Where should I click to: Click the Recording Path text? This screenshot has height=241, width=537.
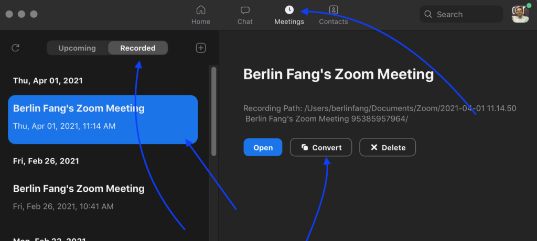coord(380,114)
